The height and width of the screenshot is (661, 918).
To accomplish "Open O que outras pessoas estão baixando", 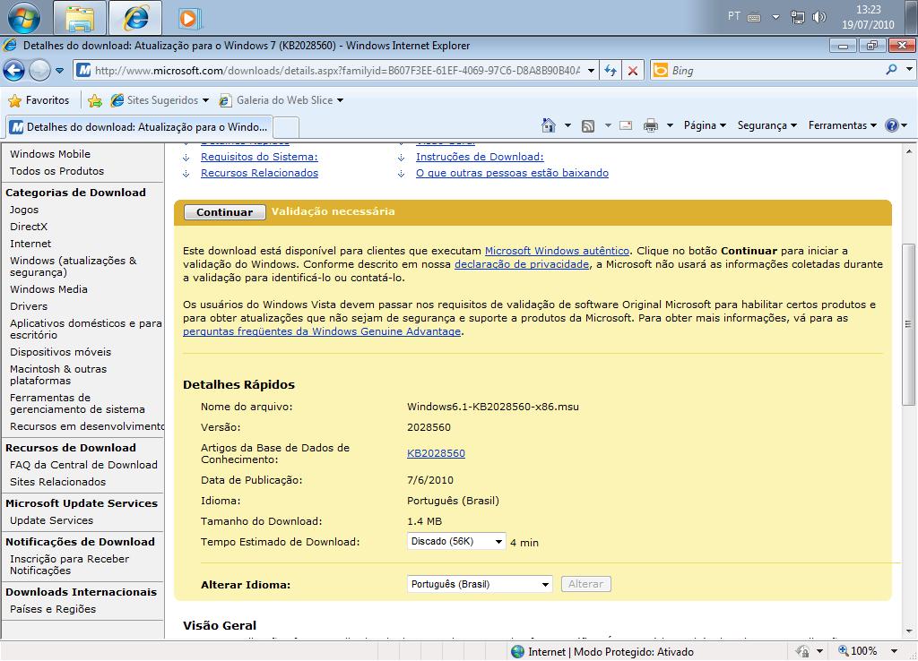I will click(512, 173).
